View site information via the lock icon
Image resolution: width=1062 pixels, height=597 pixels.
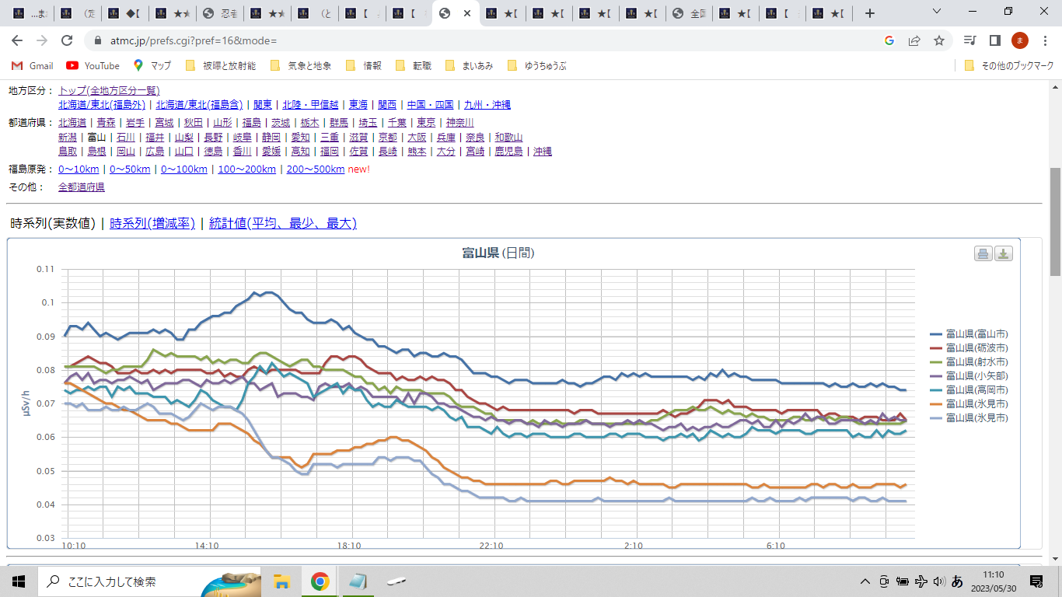(x=98, y=40)
